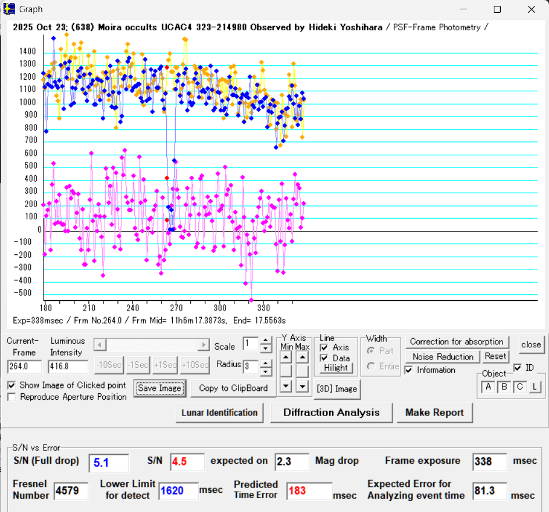Image resolution: width=549 pixels, height=512 pixels.
Task: Select Object L button
Action: pos(534,387)
